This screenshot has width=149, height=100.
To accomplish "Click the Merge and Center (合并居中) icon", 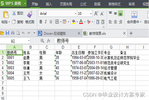I will click(134, 14).
